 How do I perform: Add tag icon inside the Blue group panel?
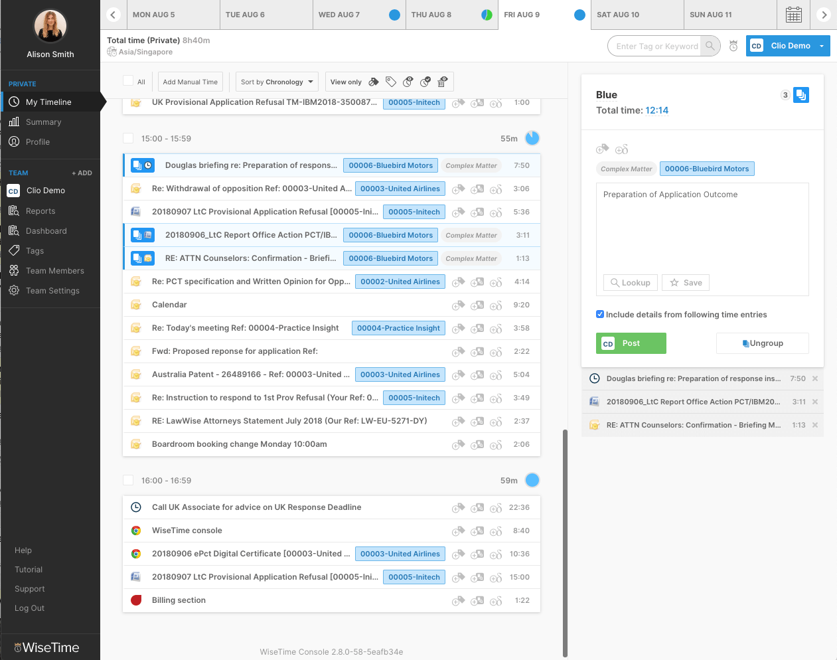pos(603,149)
